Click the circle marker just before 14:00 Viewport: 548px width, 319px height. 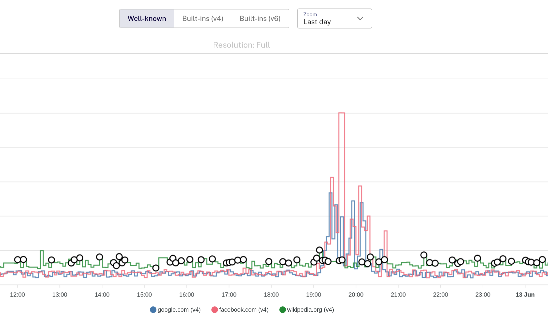click(x=99, y=257)
